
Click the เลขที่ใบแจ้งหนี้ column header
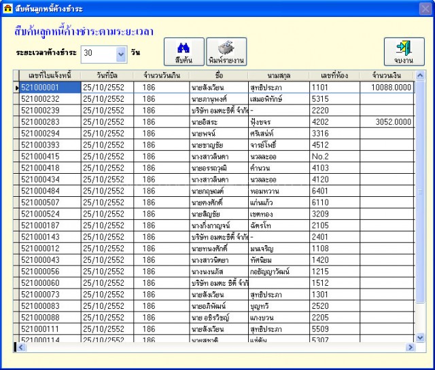tap(50, 75)
